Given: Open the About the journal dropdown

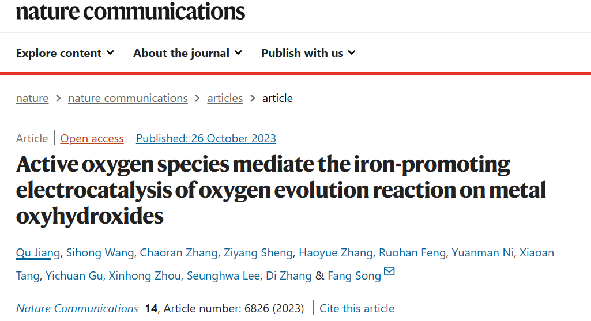Looking at the screenshot, I should tap(187, 53).
